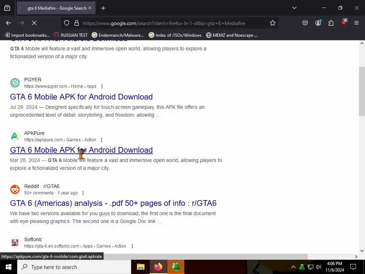This screenshot has width=365, height=274.
Task: Click the pgyer.com breadcrumb URL
Action: click(60, 86)
